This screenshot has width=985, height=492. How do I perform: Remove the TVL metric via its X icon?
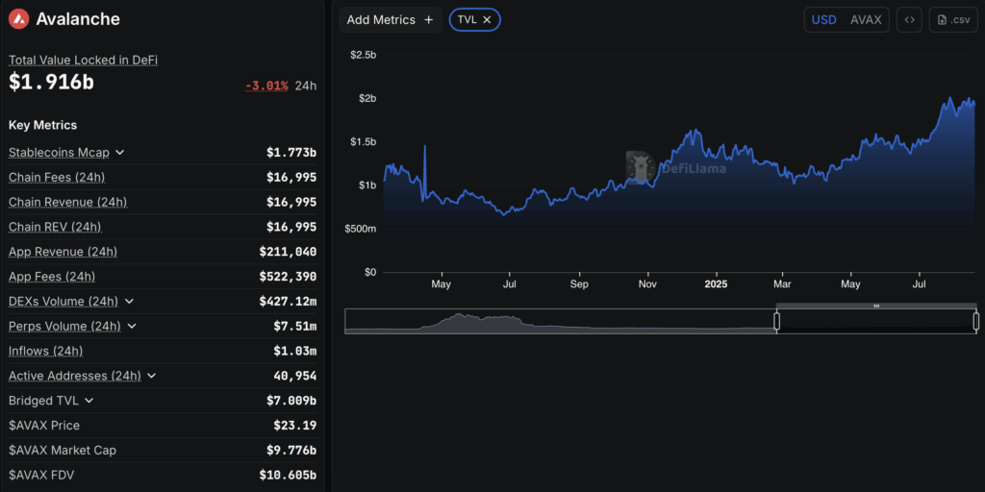[487, 19]
